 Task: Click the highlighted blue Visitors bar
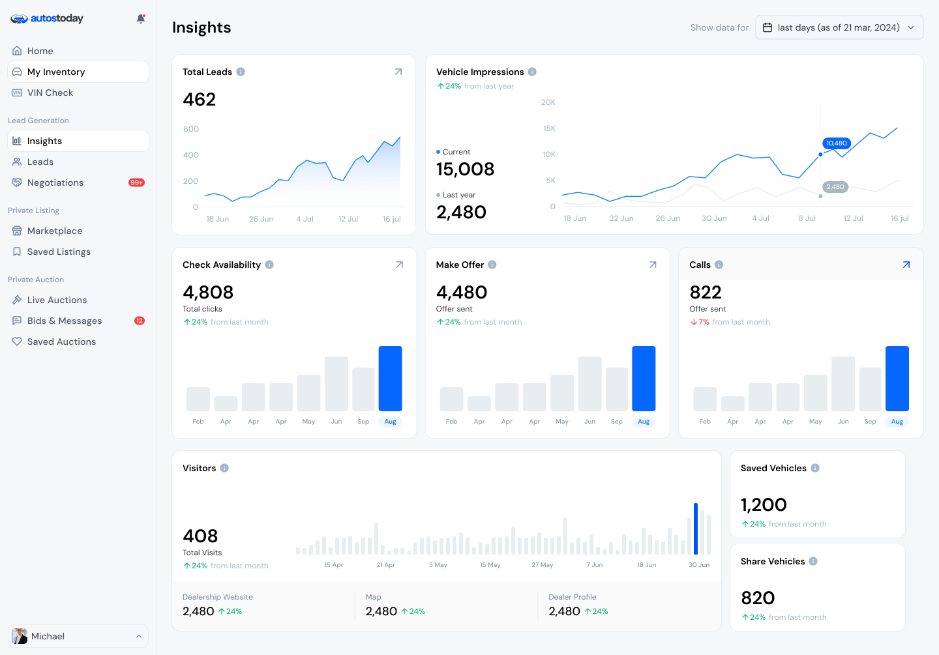click(x=696, y=529)
